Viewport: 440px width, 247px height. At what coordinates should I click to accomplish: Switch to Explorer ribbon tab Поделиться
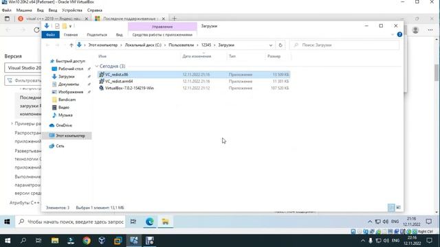point(97,35)
